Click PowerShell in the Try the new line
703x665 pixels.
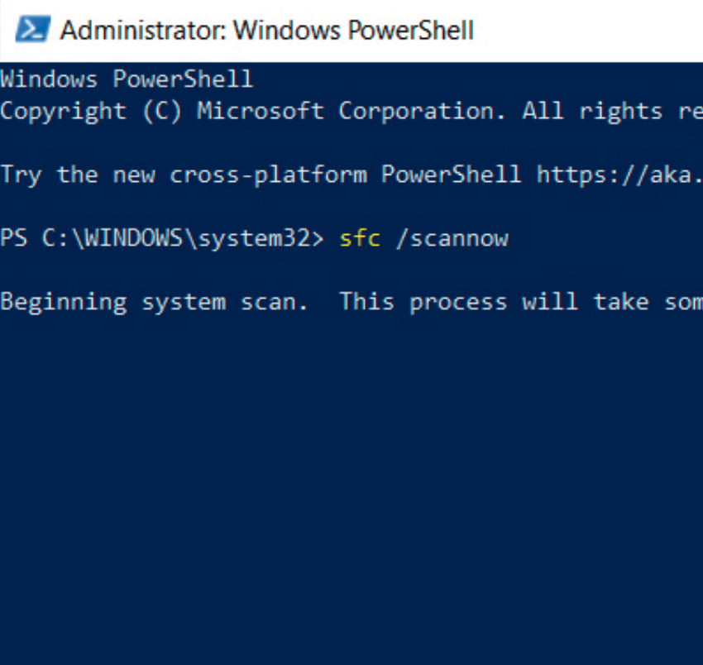point(451,175)
